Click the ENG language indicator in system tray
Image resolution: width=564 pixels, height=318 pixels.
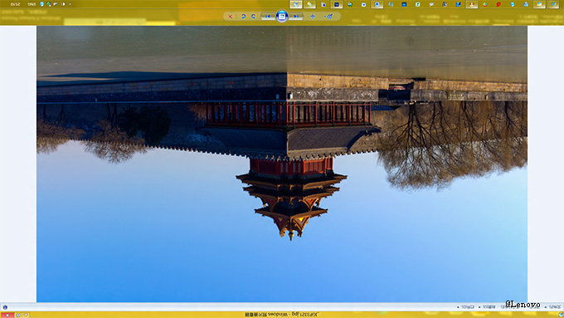(x=32, y=4)
